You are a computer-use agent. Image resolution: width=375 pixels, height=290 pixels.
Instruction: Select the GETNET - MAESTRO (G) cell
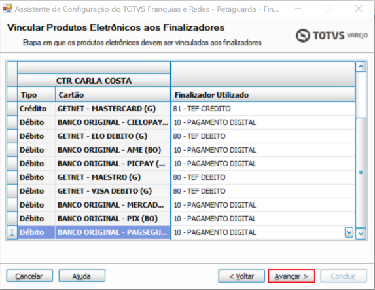point(113,177)
